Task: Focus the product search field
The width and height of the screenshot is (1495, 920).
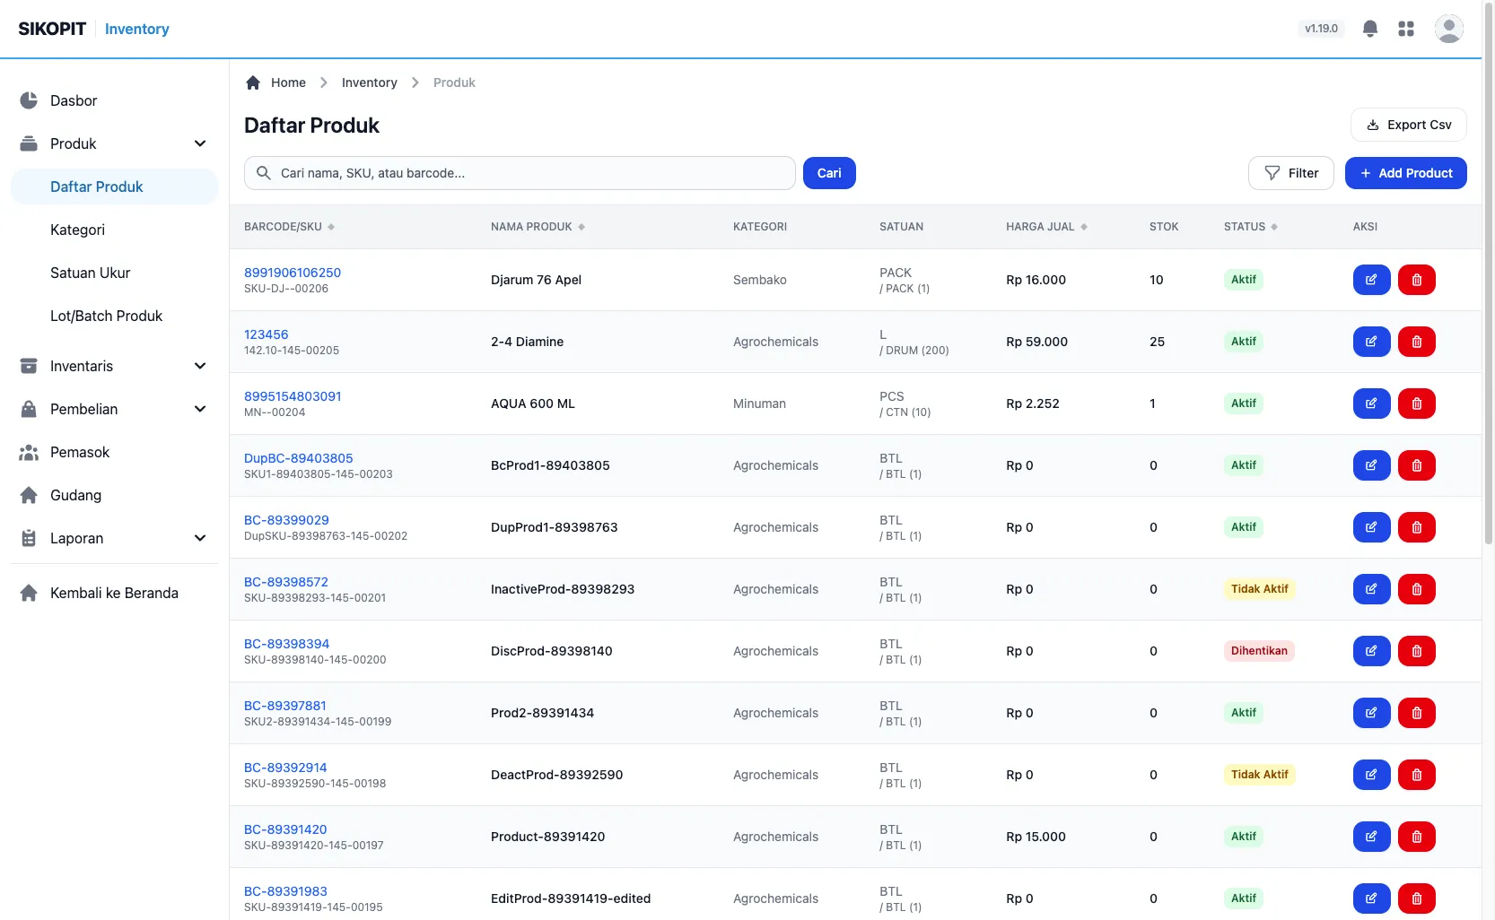Action: click(520, 173)
